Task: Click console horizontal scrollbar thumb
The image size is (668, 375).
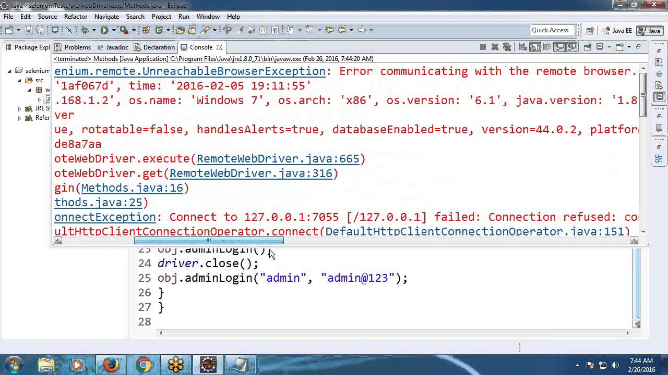Action: pos(209,241)
